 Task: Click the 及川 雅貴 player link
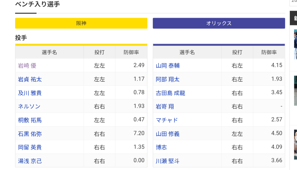tap(30, 93)
